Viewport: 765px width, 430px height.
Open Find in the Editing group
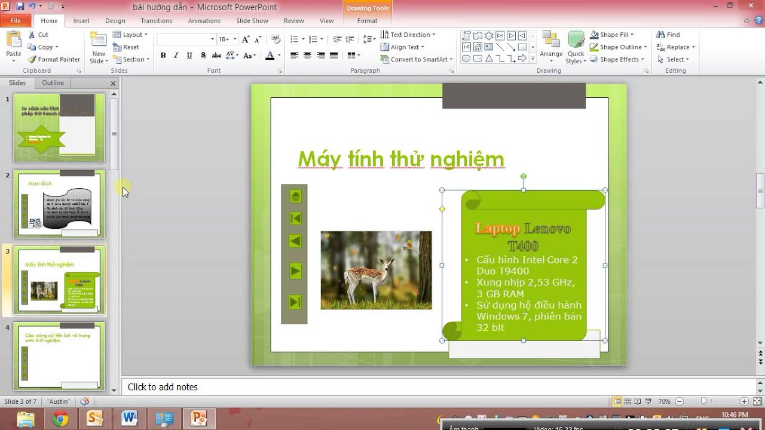click(668, 35)
